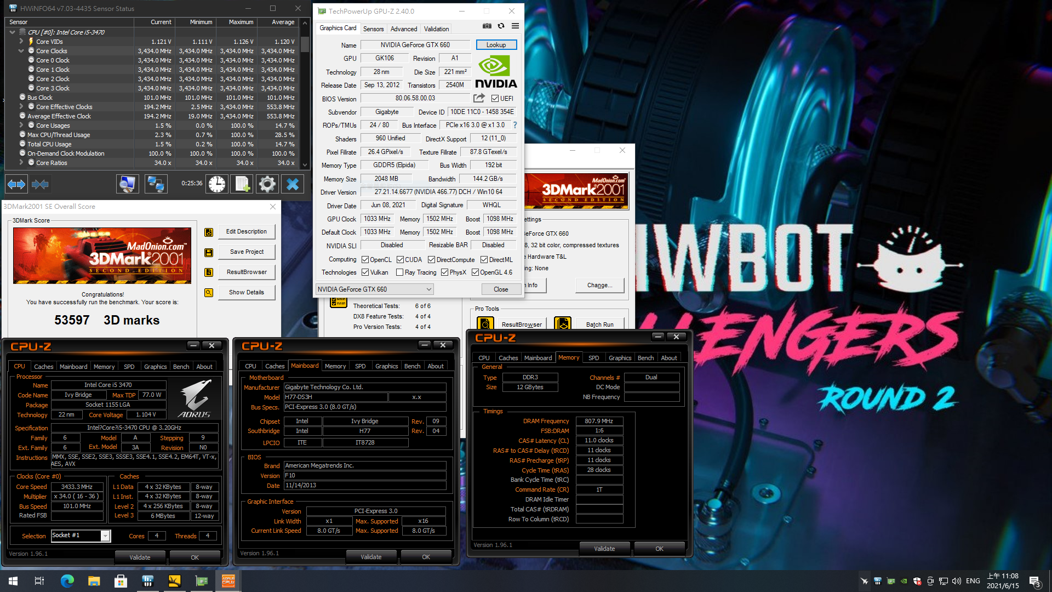Click icon beside ResultBrowser in score window
Viewport: 1052px width, 592px height.
coord(209,272)
